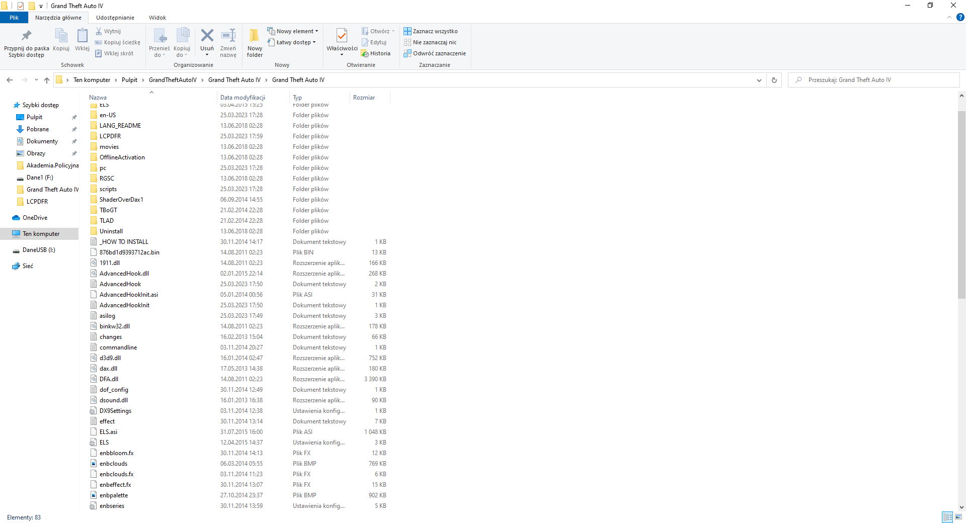Refresh the folder with the reload icon
The width and height of the screenshot is (966, 523).
pos(774,80)
